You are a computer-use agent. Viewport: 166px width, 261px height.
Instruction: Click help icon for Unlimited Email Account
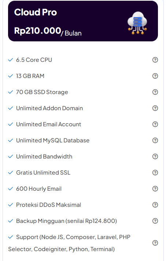click(x=155, y=124)
